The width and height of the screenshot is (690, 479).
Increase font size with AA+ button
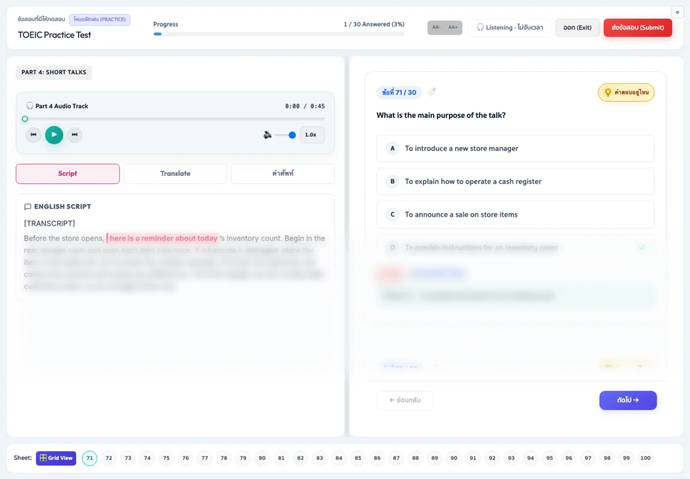[x=453, y=27]
